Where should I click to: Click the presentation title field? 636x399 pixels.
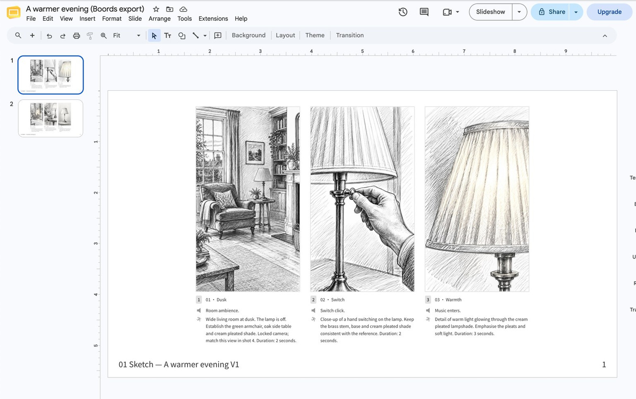tap(85, 9)
